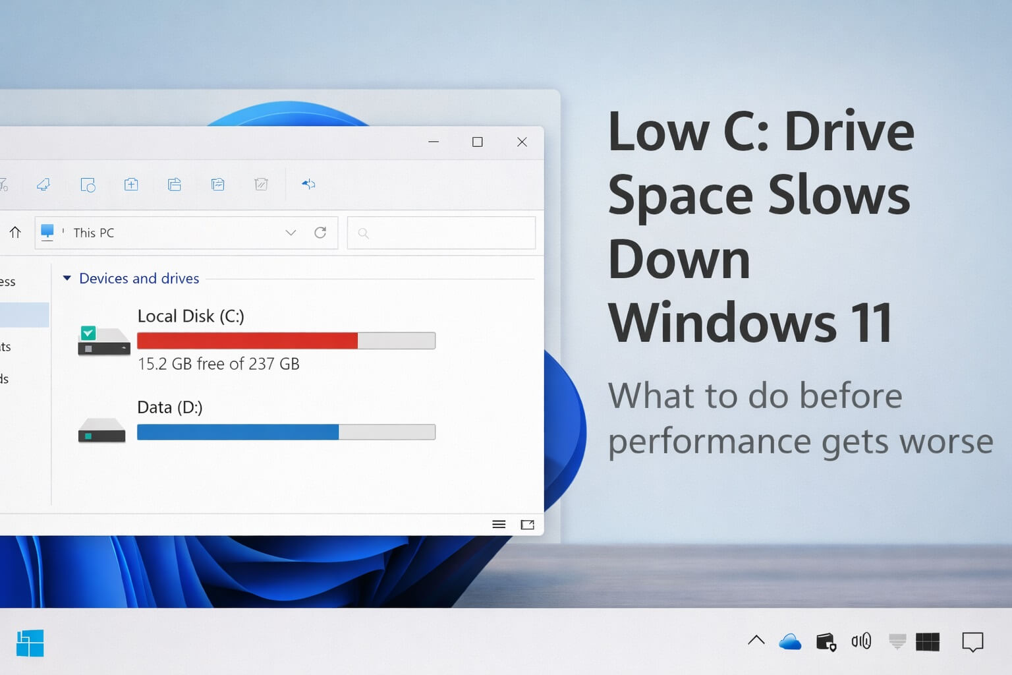Viewport: 1012px width, 675px height.
Task: Click the Windows Start logo
Action: (x=30, y=643)
